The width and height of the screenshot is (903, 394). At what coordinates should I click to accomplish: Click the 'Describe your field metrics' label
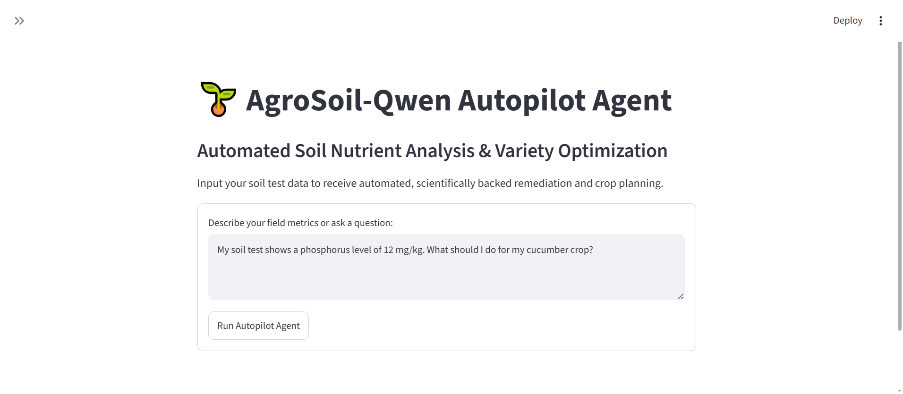pos(300,223)
